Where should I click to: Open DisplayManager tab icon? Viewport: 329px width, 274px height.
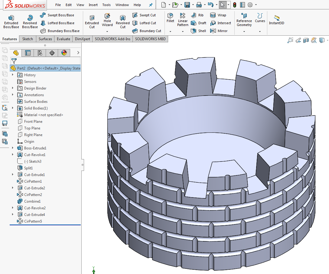coord(64,53)
